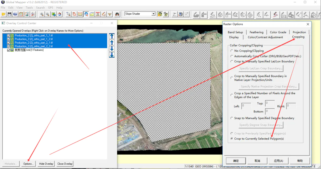Click the 应用(A) button

click(278, 161)
